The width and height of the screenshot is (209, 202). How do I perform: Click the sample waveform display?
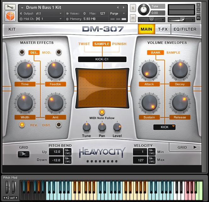102,88
